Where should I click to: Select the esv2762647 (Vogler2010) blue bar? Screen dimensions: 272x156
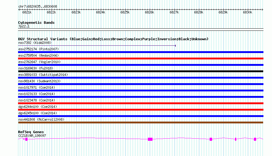141,65
